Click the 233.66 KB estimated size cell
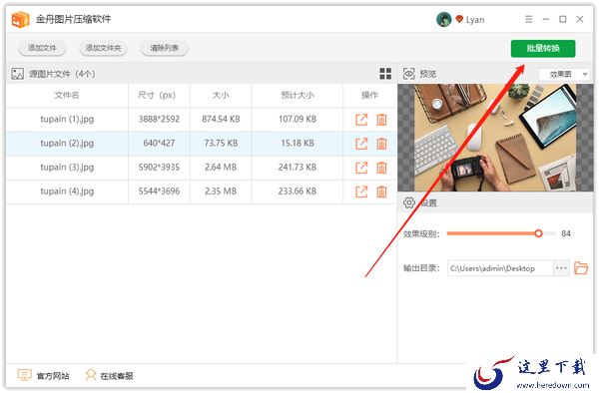 [298, 192]
